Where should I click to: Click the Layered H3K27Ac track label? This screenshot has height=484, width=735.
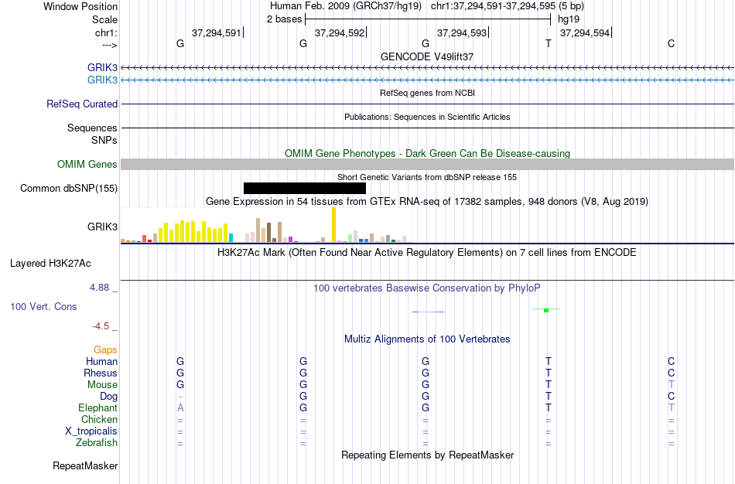50,264
